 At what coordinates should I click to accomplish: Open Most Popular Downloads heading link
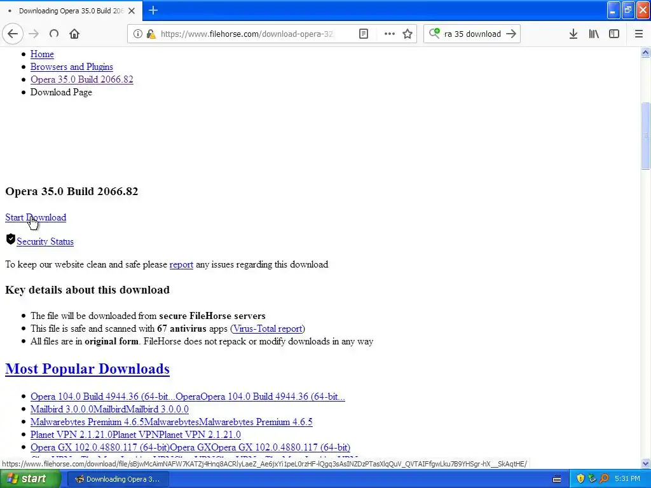click(x=87, y=369)
